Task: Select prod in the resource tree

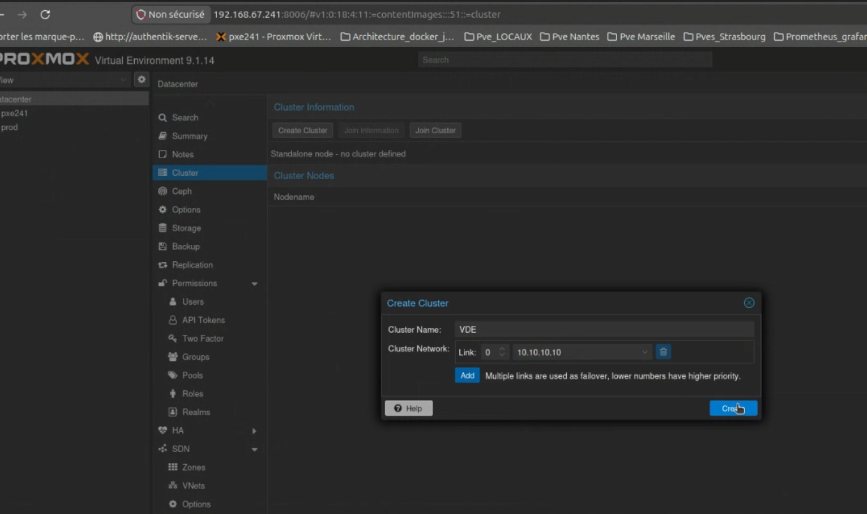Action: tap(9, 128)
